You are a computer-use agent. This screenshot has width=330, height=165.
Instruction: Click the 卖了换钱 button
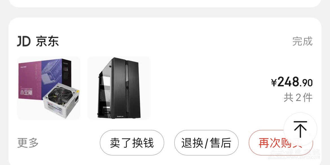tap(132, 143)
